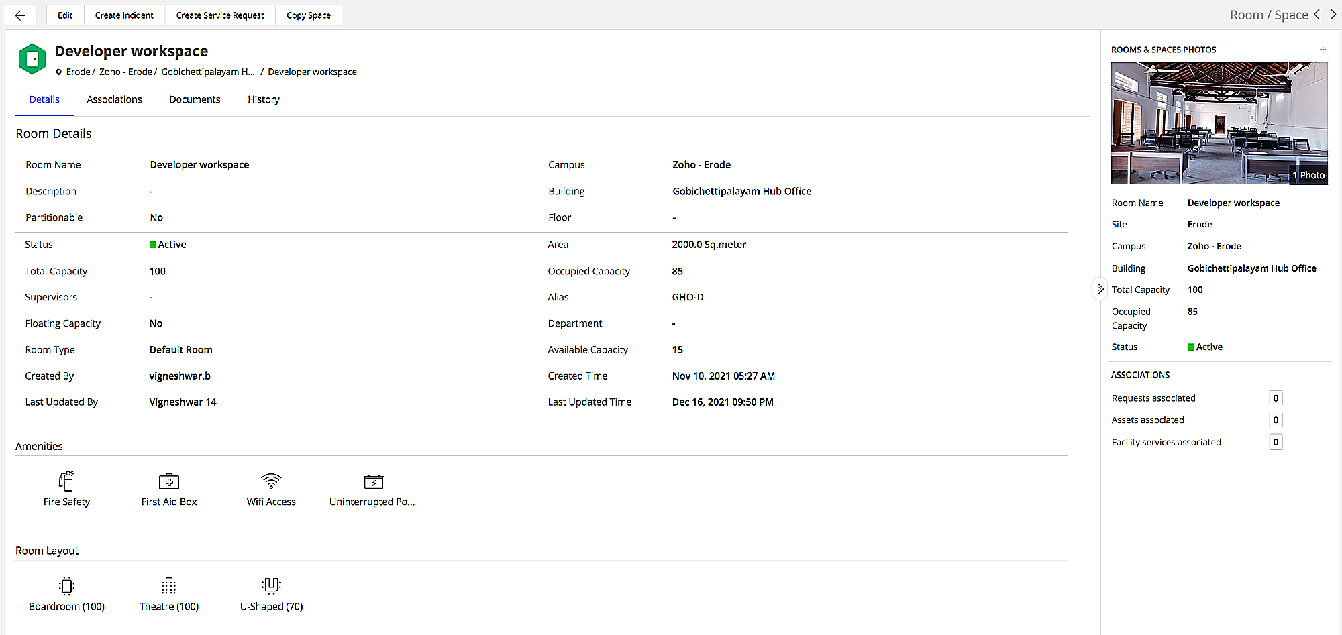The width and height of the screenshot is (1342, 635).
Task: Add a photo with the plus icon
Action: click(x=1323, y=50)
